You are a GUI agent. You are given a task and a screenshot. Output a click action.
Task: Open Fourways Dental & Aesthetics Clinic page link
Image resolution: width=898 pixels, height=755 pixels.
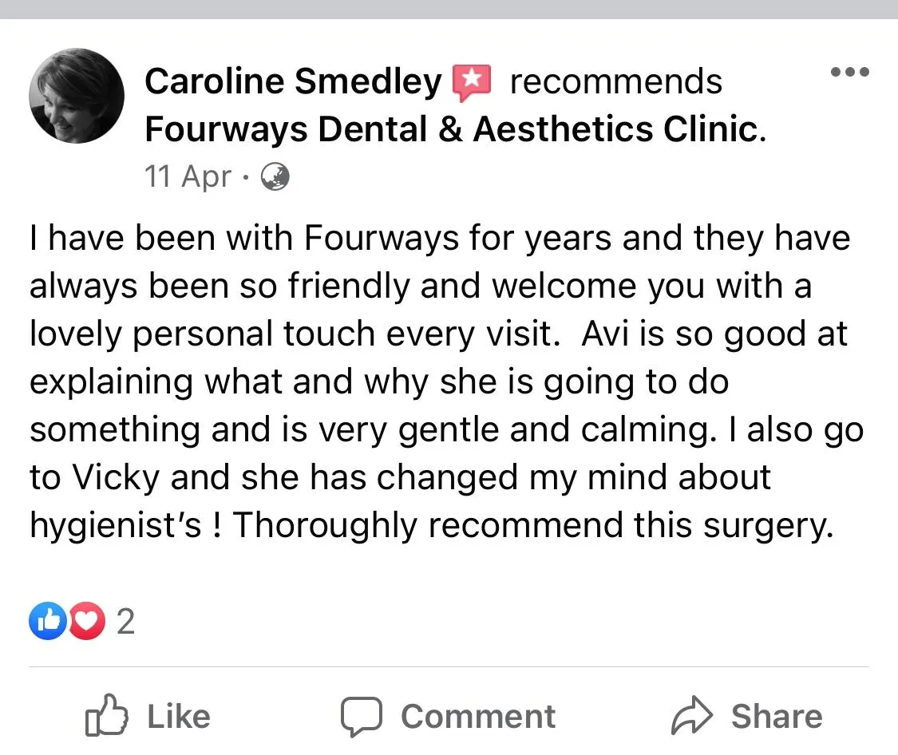click(455, 129)
